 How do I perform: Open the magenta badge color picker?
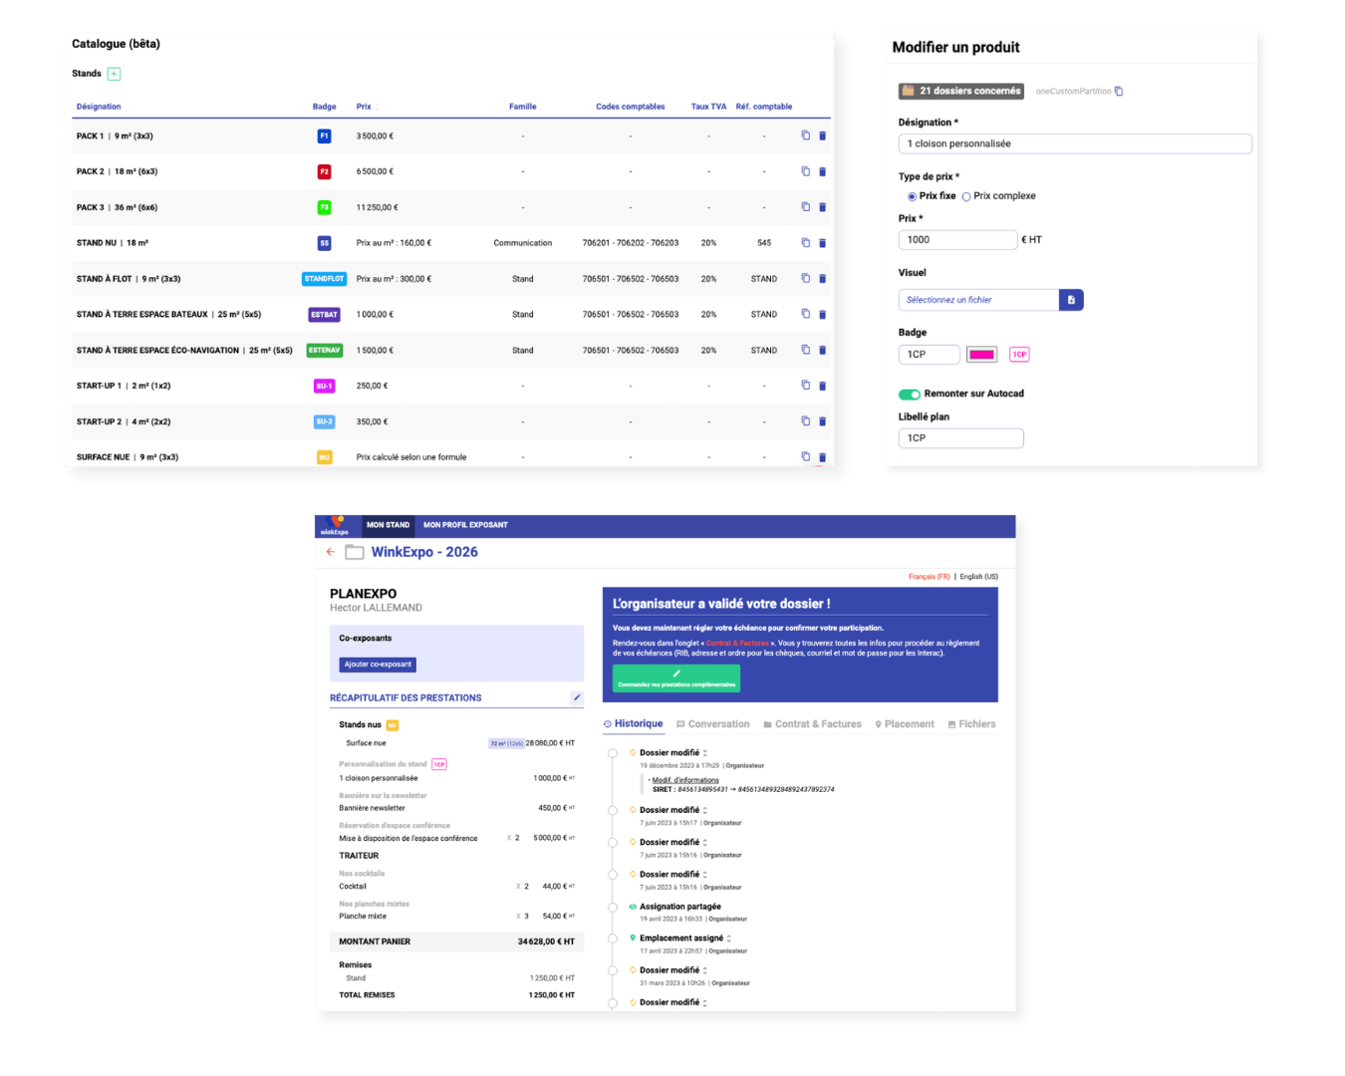(x=982, y=355)
